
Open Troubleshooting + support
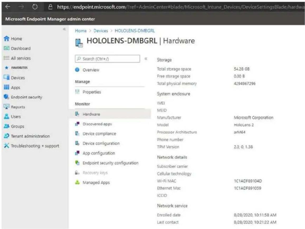(35, 146)
